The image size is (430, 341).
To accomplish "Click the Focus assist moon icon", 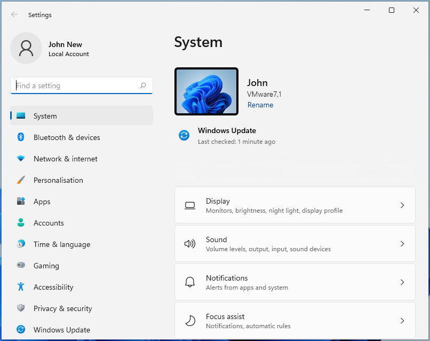I will pyautogui.click(x=190, y=321).
